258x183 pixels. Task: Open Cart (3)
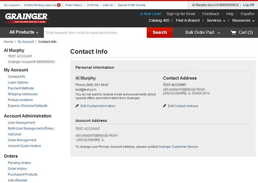241,33
